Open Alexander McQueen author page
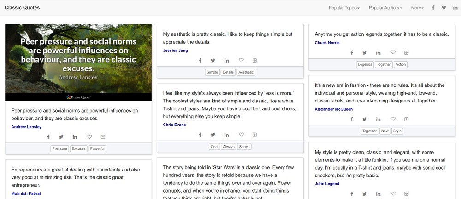The image size is (461, 199). pyautogui.click(x=334, y=109)
